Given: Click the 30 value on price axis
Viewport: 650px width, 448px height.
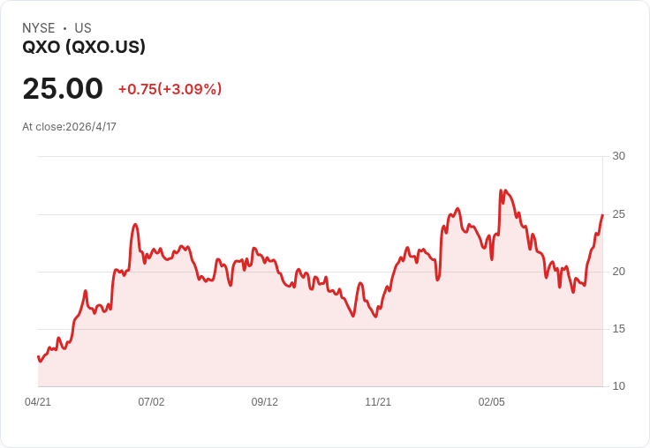Looking at the screenshot, I should pos(618,156).
